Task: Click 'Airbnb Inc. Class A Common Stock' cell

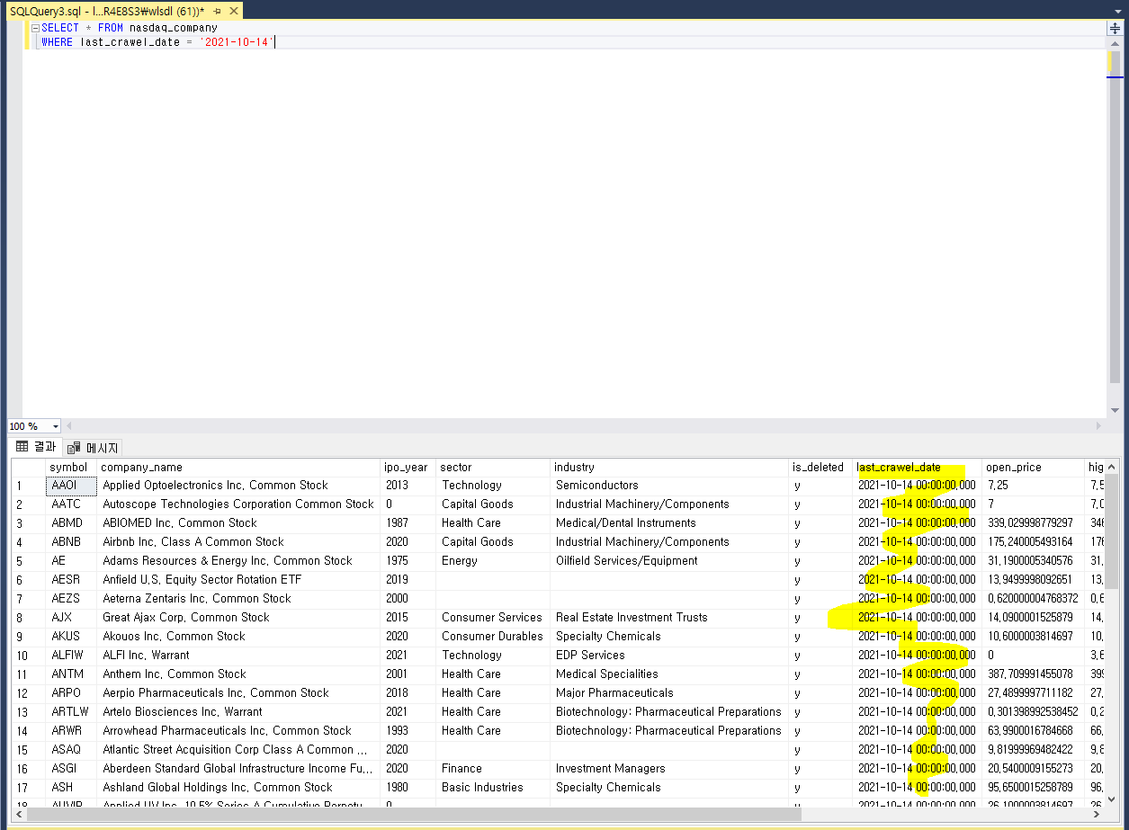Action: [238, 542]
